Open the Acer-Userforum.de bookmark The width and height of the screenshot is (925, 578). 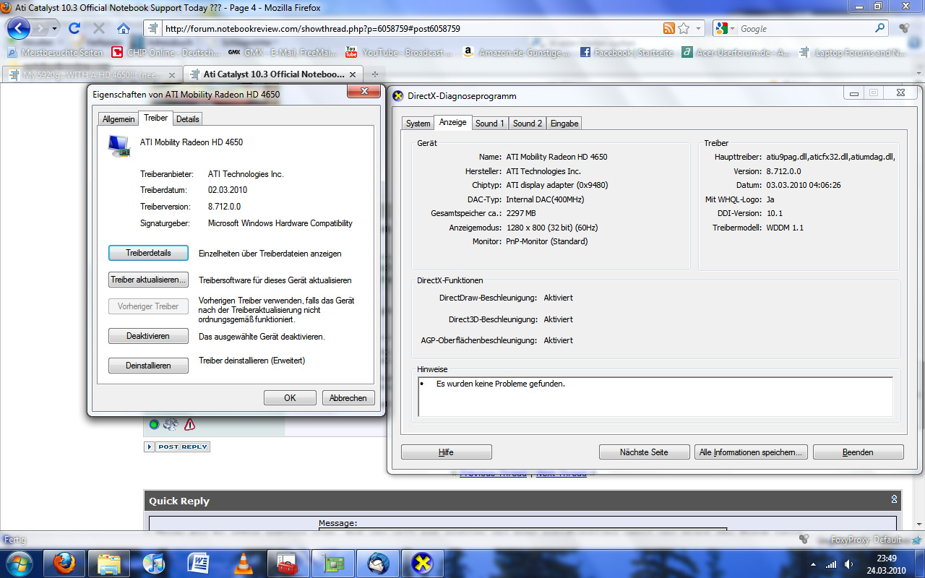coord(736,53)
